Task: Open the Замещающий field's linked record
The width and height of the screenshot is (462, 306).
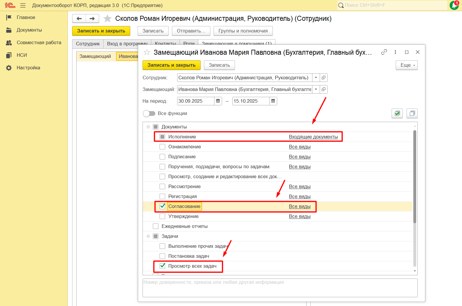Action: point(324,89)
